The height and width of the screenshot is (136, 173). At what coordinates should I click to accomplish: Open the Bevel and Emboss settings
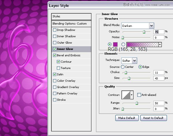pyautogui.click(x=69, y=55)
